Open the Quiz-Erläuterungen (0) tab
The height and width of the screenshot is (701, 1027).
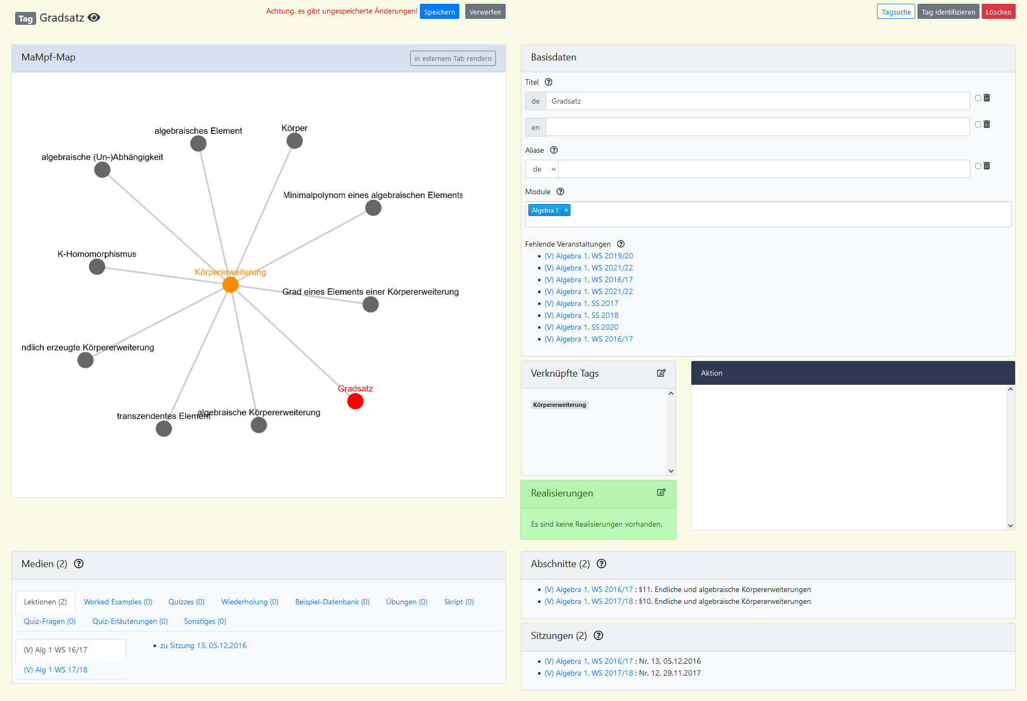(x=130, y=621)
